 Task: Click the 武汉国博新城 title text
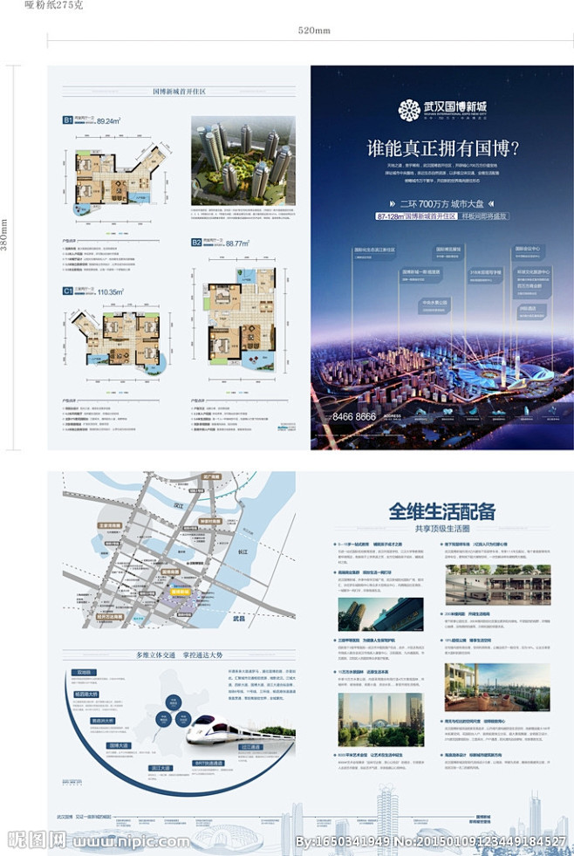[455, 107]
